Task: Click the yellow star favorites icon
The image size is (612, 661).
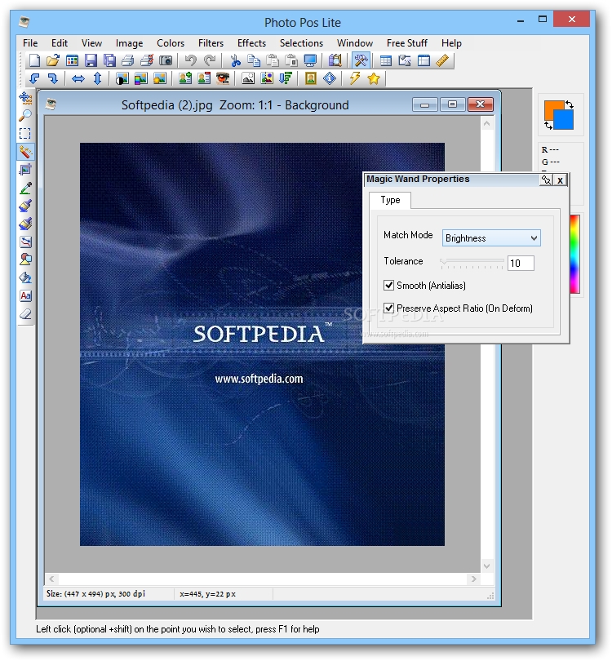Action: (374, 78)
